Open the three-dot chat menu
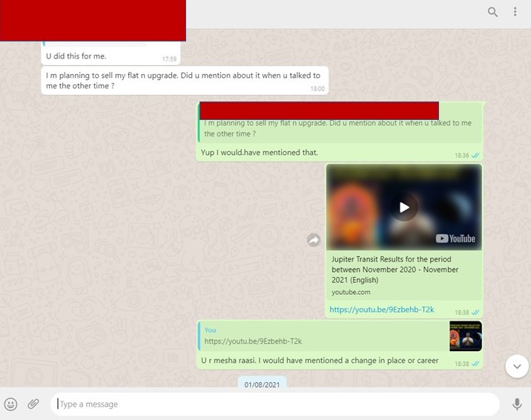Image resolution: width=531 pixels, height=420 pixels. click(515, 12)
